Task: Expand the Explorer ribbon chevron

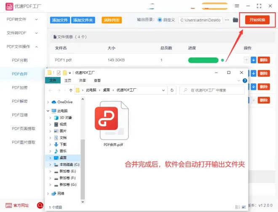Action: (239, 81)
